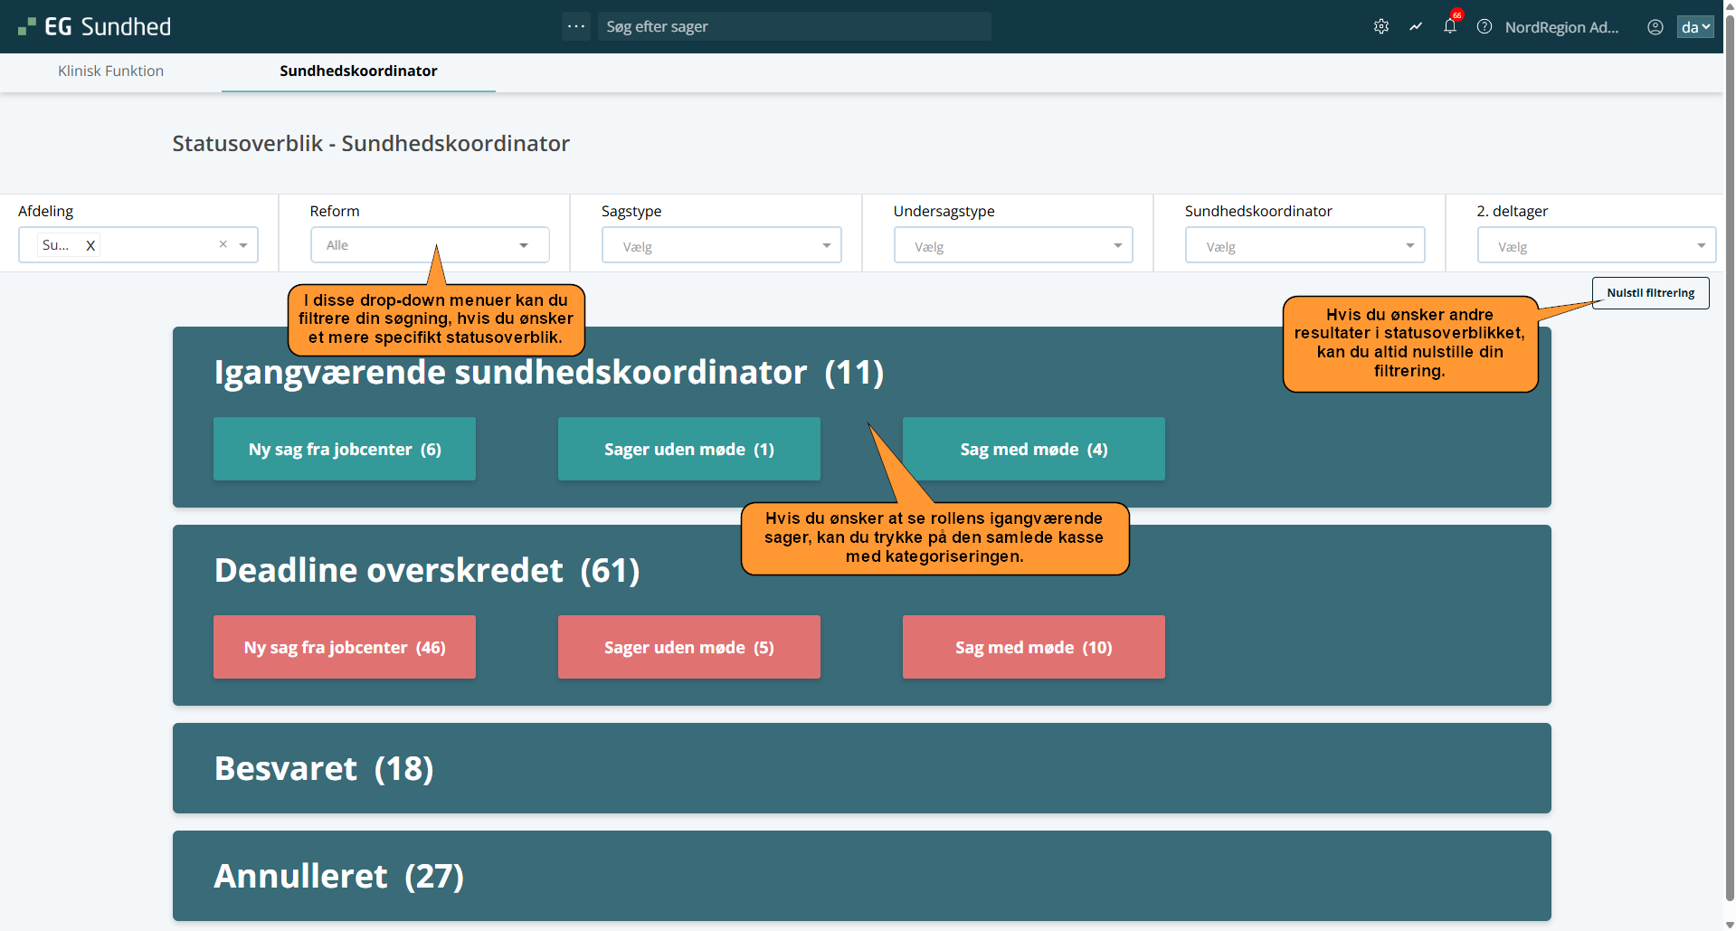Open the language selector 'da'
The width and height of the screenshot is (1736, 931).
[x=1695, y=27]
